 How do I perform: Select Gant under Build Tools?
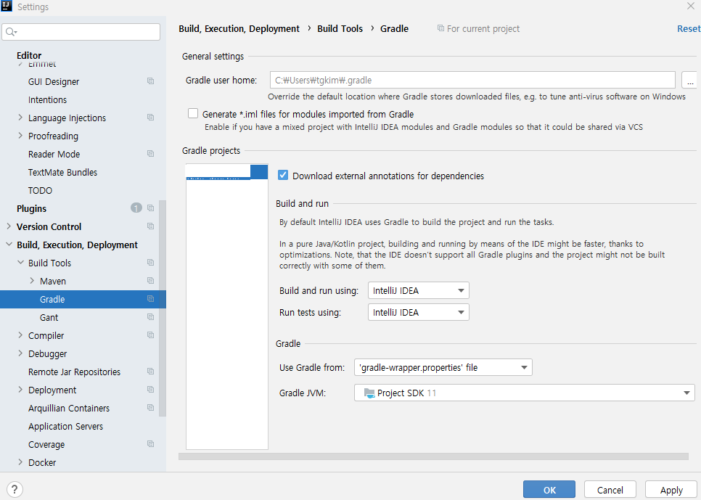pyautogui.click(x=49, y=318)
